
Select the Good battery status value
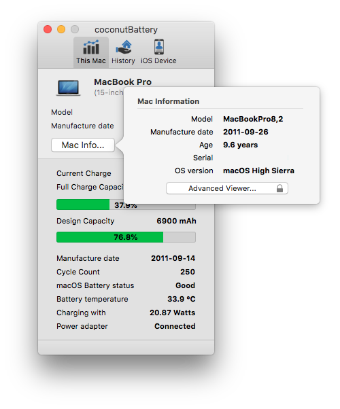[185, 285]
